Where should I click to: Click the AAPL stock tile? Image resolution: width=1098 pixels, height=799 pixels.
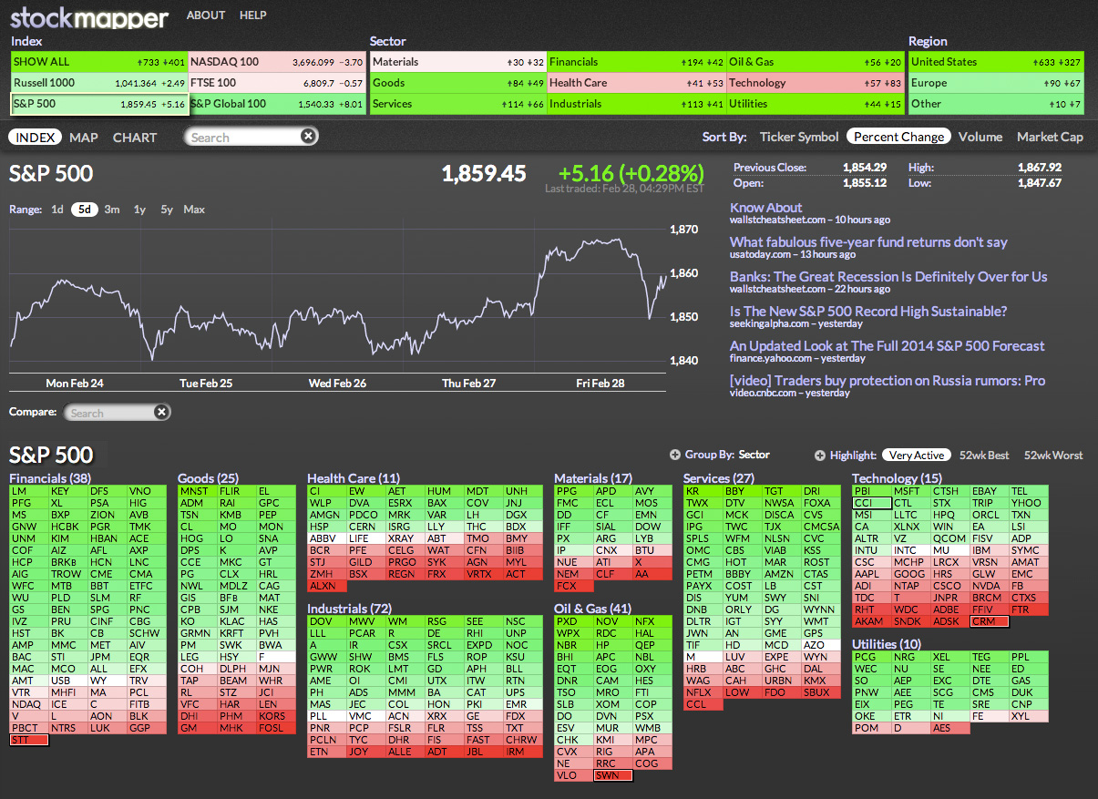coord(871,574)
